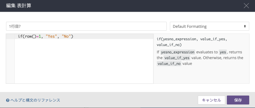Click the キャンセル button
Image resolution: width=255 pixels, height=108 pixels.
(211, 100)
